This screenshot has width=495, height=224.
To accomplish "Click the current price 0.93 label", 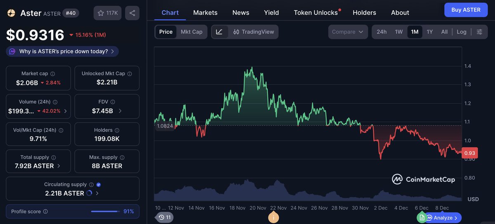I will [469, 153].
